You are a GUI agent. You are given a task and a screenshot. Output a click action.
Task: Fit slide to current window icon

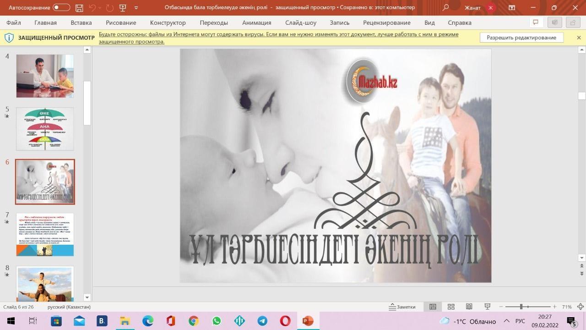580,307
